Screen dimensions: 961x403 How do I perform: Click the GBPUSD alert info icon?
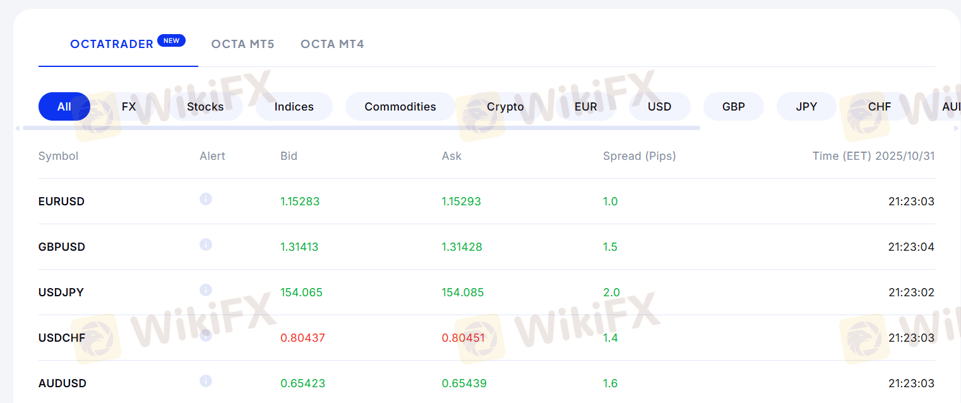(206, 244)
